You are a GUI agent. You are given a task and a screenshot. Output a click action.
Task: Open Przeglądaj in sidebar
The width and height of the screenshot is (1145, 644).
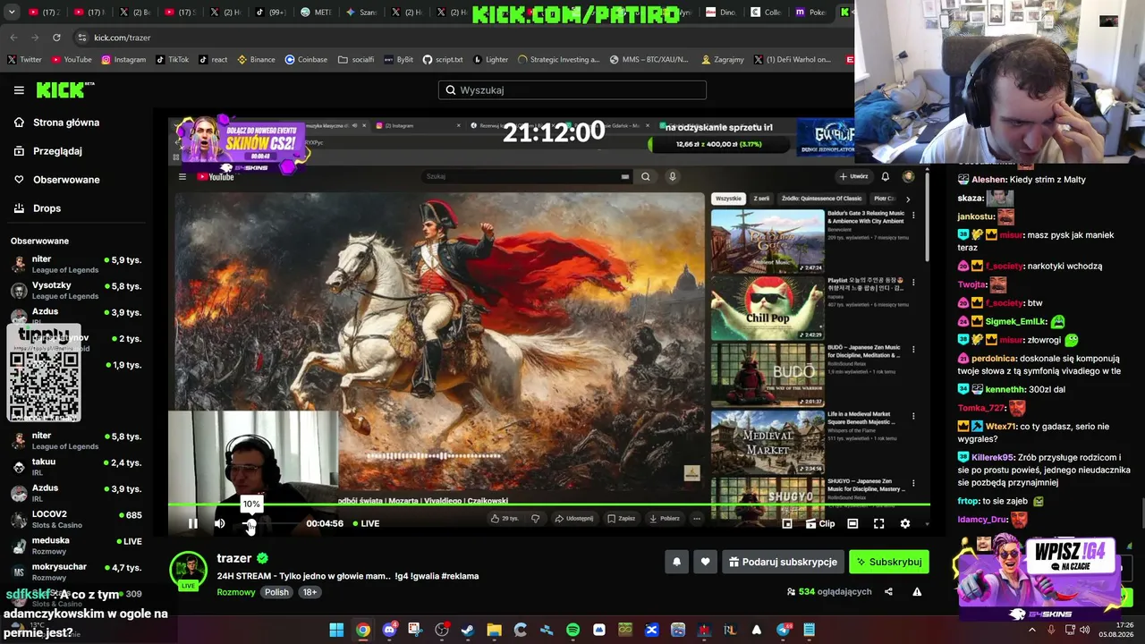click(x=57, y=151)
